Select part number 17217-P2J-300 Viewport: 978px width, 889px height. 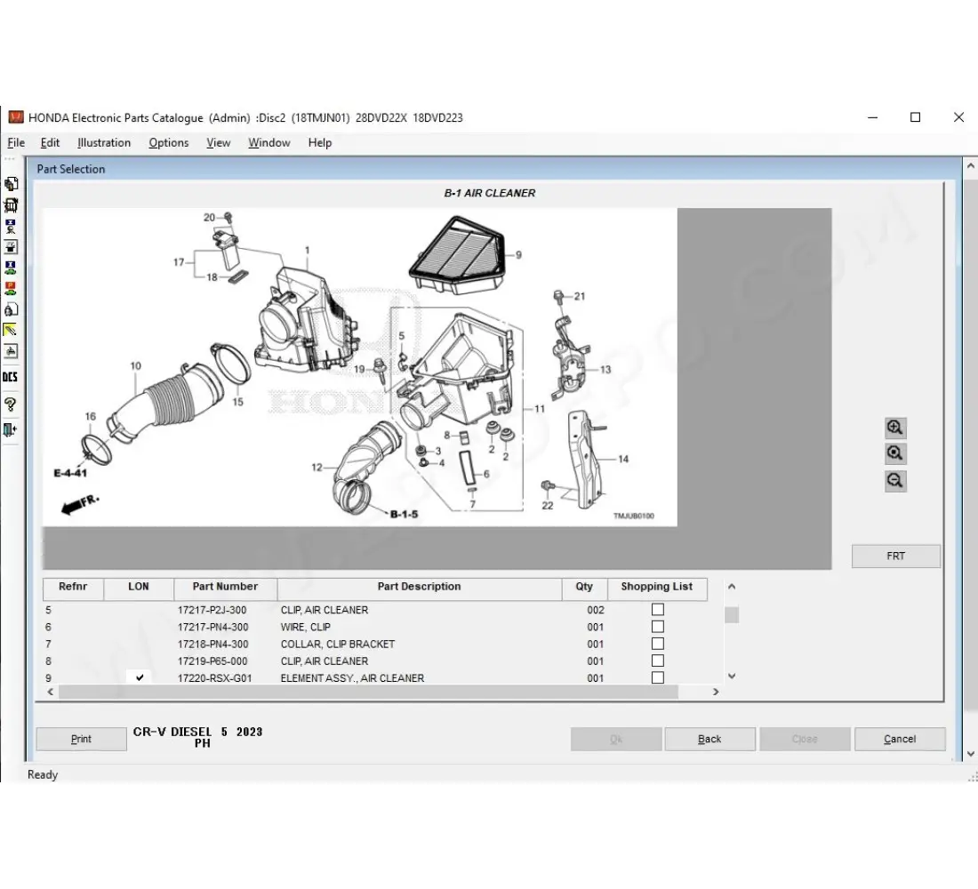coord(212,610)
